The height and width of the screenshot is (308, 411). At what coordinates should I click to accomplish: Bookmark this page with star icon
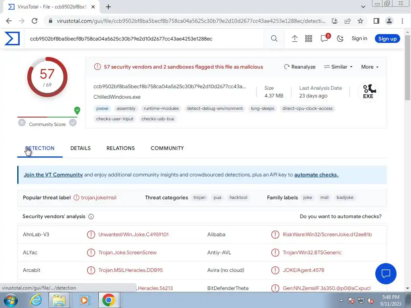[x=360, y=21]
